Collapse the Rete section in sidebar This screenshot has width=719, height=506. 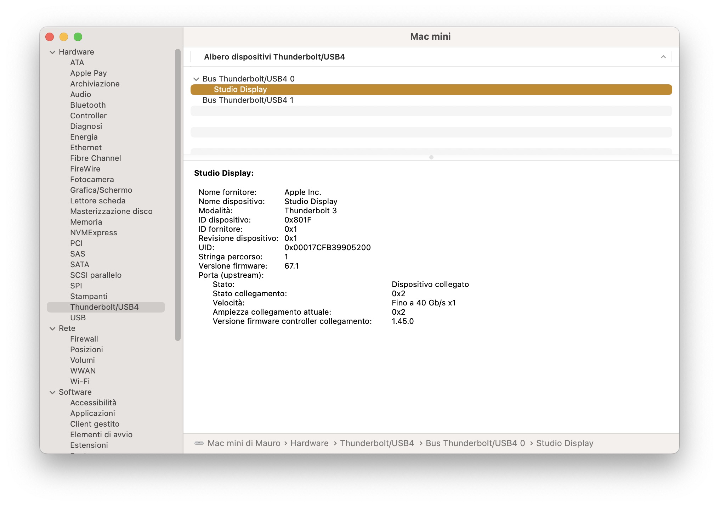tap(52, 328)
